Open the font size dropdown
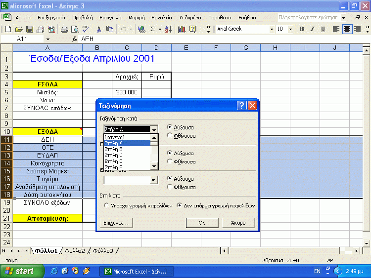Image resolution: width=371 pixels, height=278 pixels. point(290,29)
